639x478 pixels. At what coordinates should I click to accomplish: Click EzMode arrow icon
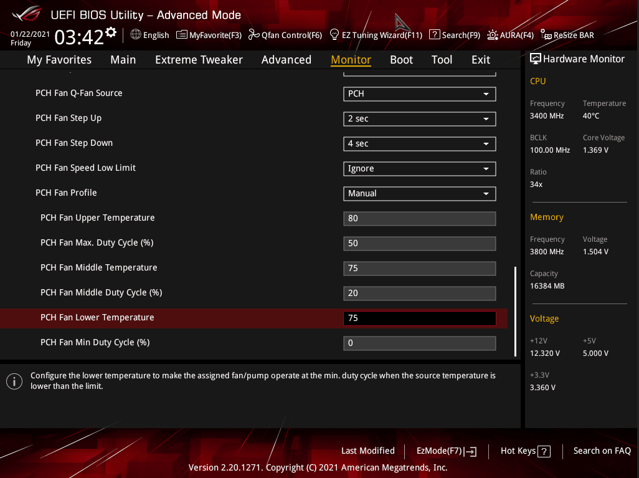point(471,451)
